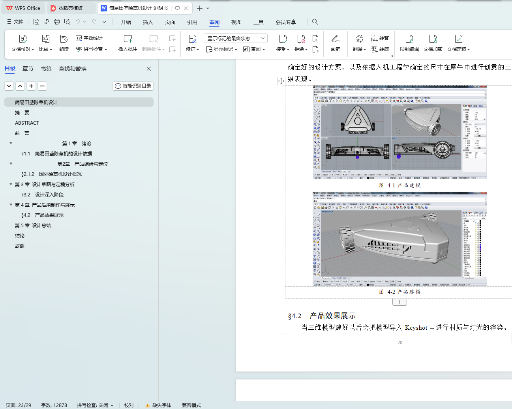Open the new tab dropdown arrow

(x=208, y=8)
